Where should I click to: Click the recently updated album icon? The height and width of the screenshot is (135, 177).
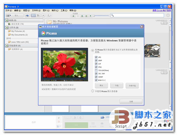pos(9,24)
